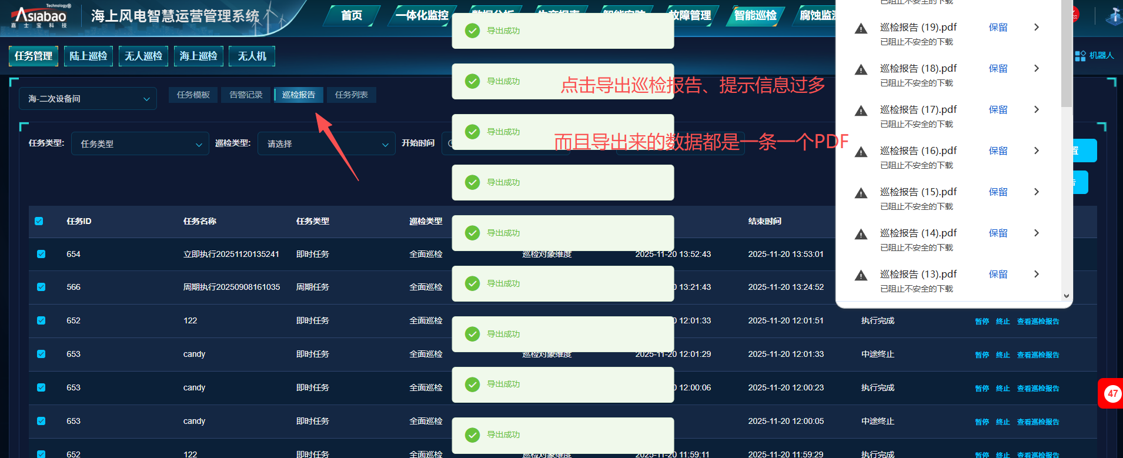
Task: Click the wind turbine icon at top-right
Action: coord(1114,16)
